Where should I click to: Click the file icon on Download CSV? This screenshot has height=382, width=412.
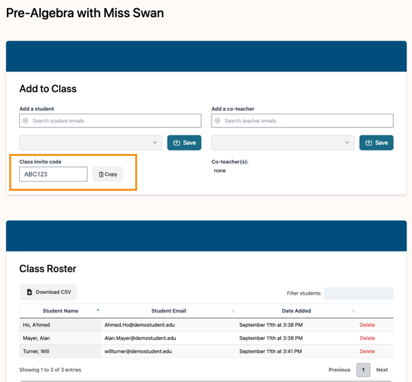[x=30, y=292]
